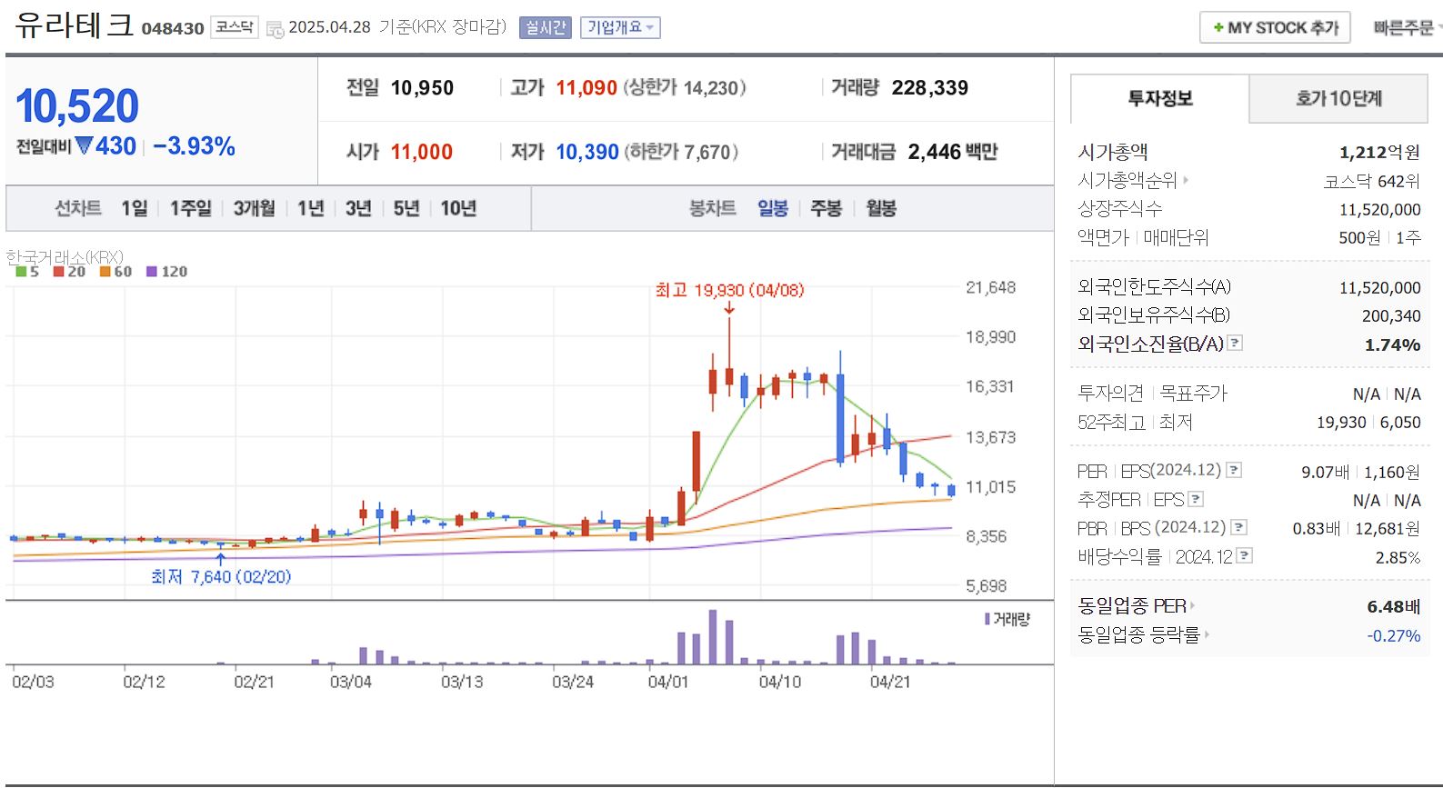The height and width of the screenshot is (788, 1443).
Task: Click the 한국거래소(KRX) chart label
Action: pos(65,257)
